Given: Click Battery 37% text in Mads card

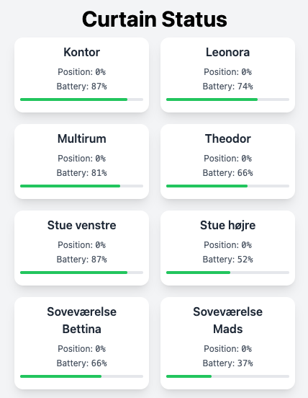Looking at the screenshot, I should [227, 363].
